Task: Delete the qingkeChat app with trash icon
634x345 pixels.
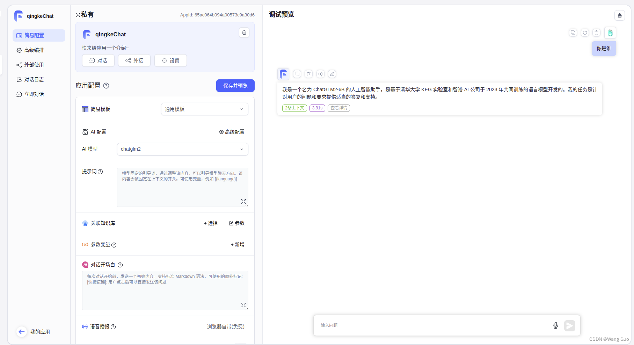Action: (x=244, y=33)
